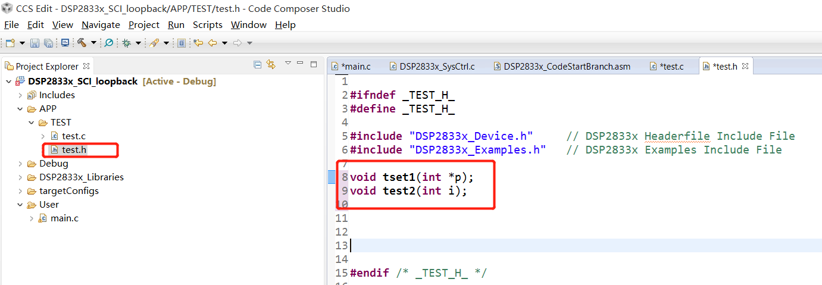Screen dimensions: 822x285
Task: Collapse the APP folder node
Action: coord(20,109)
